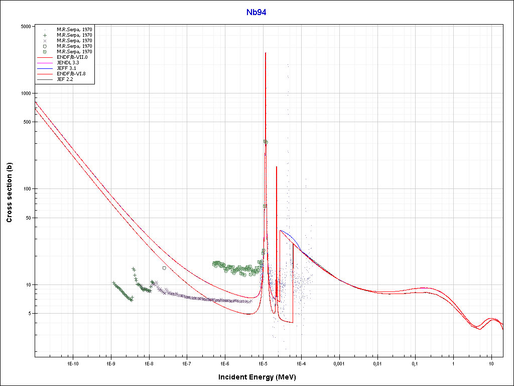The width and height of the screenshot is (514, 386).
Task: Click the JEFF 3.1 legend label
Action: (x=66, y=68)
